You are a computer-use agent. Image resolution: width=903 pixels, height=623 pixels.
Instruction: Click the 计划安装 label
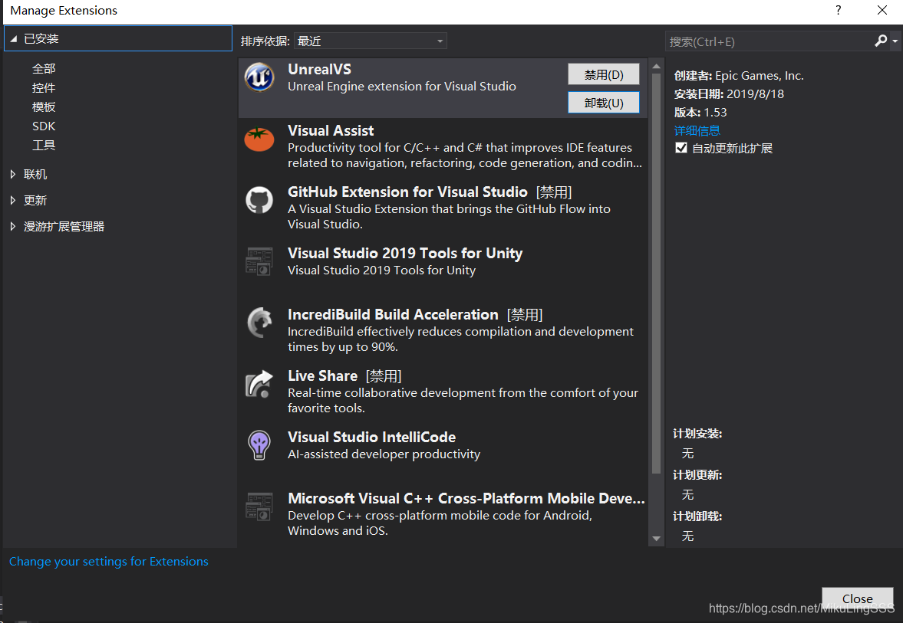[x=697, y=434]
